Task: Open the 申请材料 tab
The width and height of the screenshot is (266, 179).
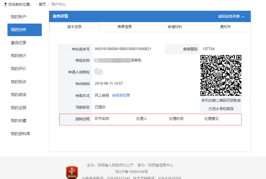Action: [175, 27]
